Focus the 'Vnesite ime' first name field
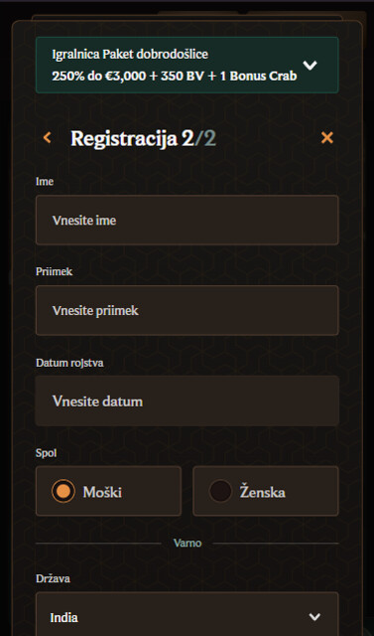This screenshot has height=636, width=374. pyautogui.click(x=187, y=221)
